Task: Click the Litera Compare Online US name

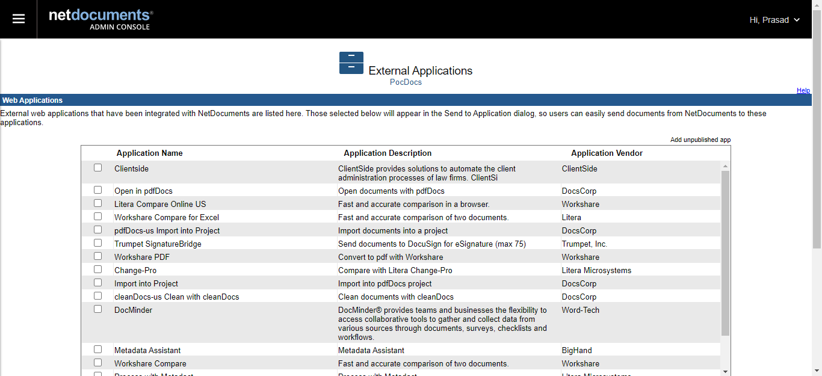Action: 160,205
